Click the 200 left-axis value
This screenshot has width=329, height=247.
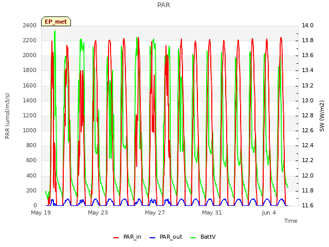(31, 190)
